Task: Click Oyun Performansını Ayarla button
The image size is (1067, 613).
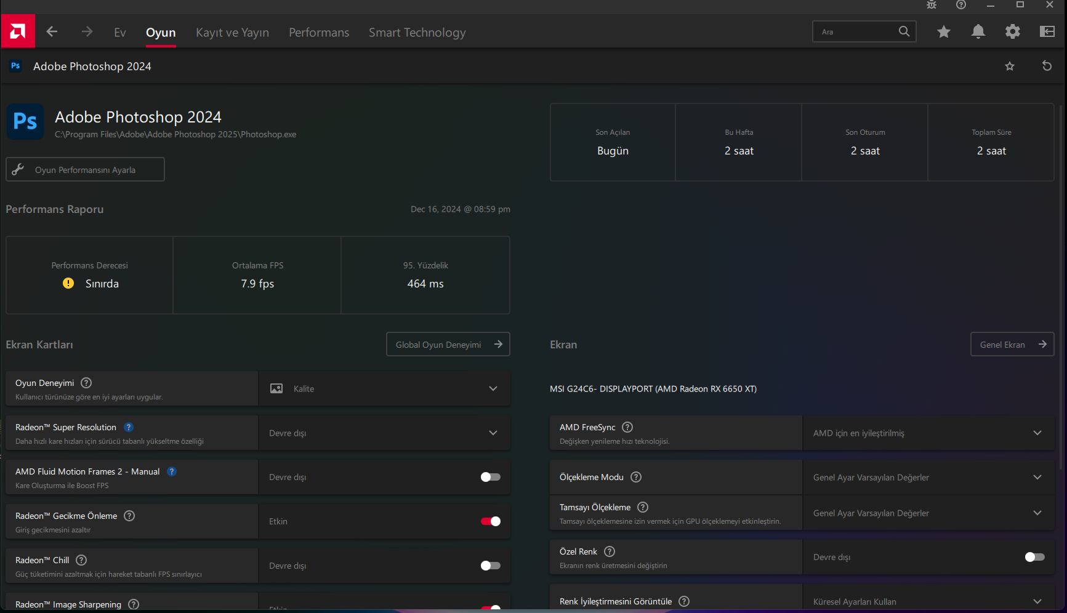Action: tap(85, 169)
